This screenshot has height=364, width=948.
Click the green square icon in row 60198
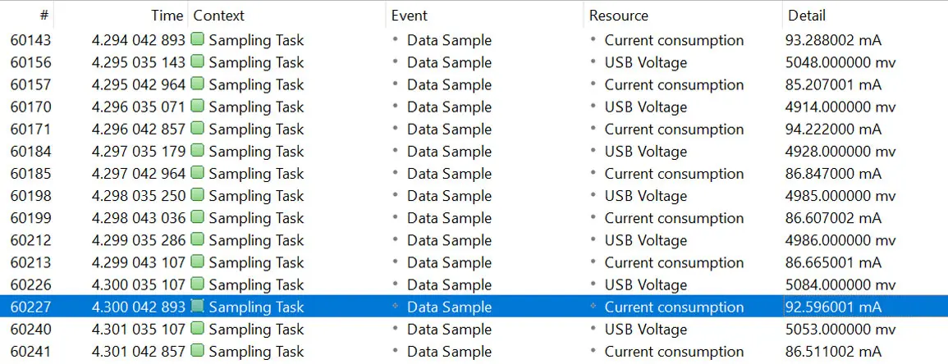[x=198, y=195]
